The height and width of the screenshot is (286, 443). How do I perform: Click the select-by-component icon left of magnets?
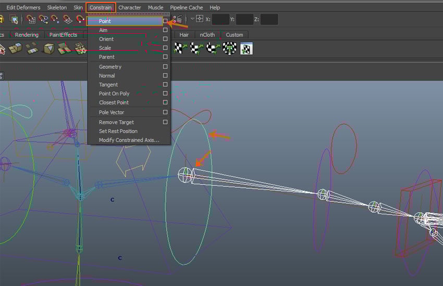[x=14, y=20]
